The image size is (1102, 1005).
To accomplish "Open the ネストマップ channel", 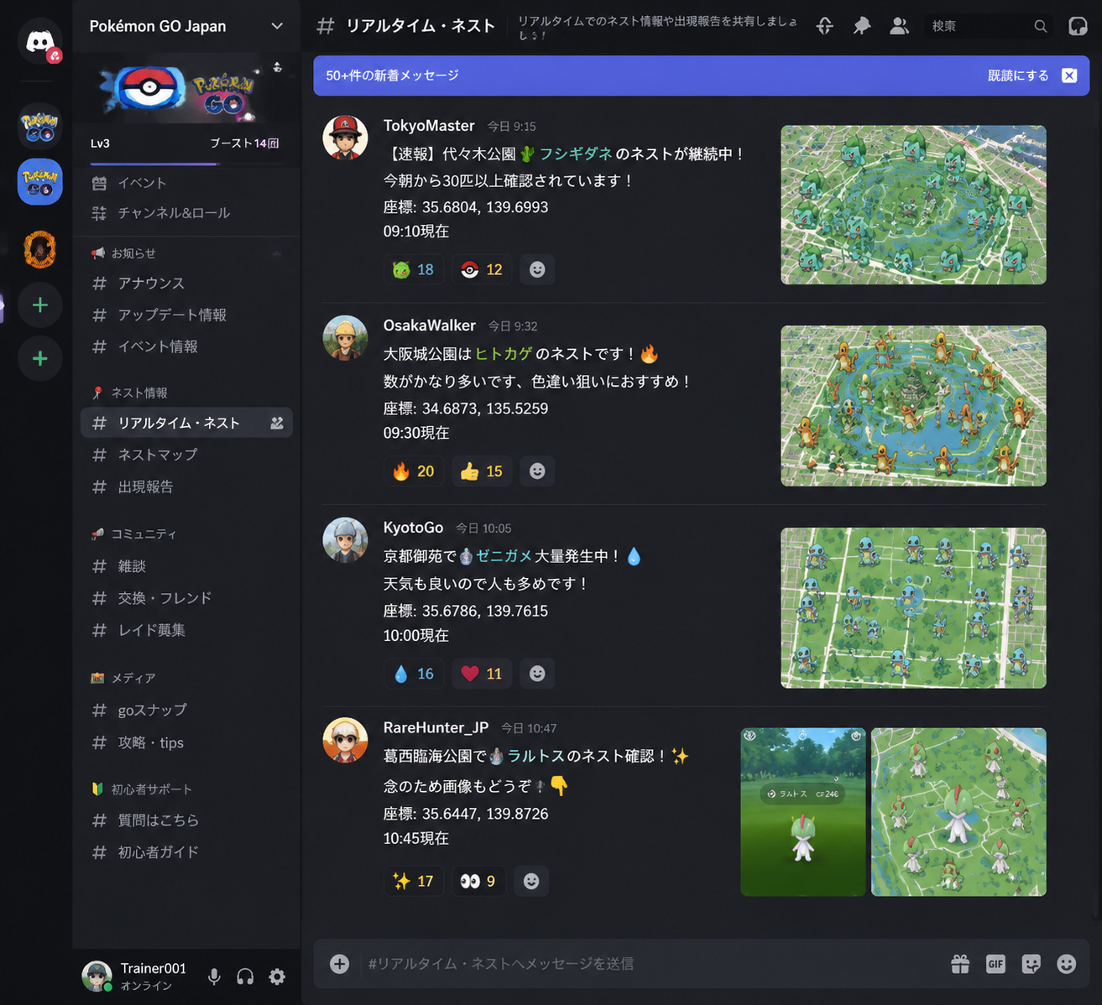I will coord(186,455).
